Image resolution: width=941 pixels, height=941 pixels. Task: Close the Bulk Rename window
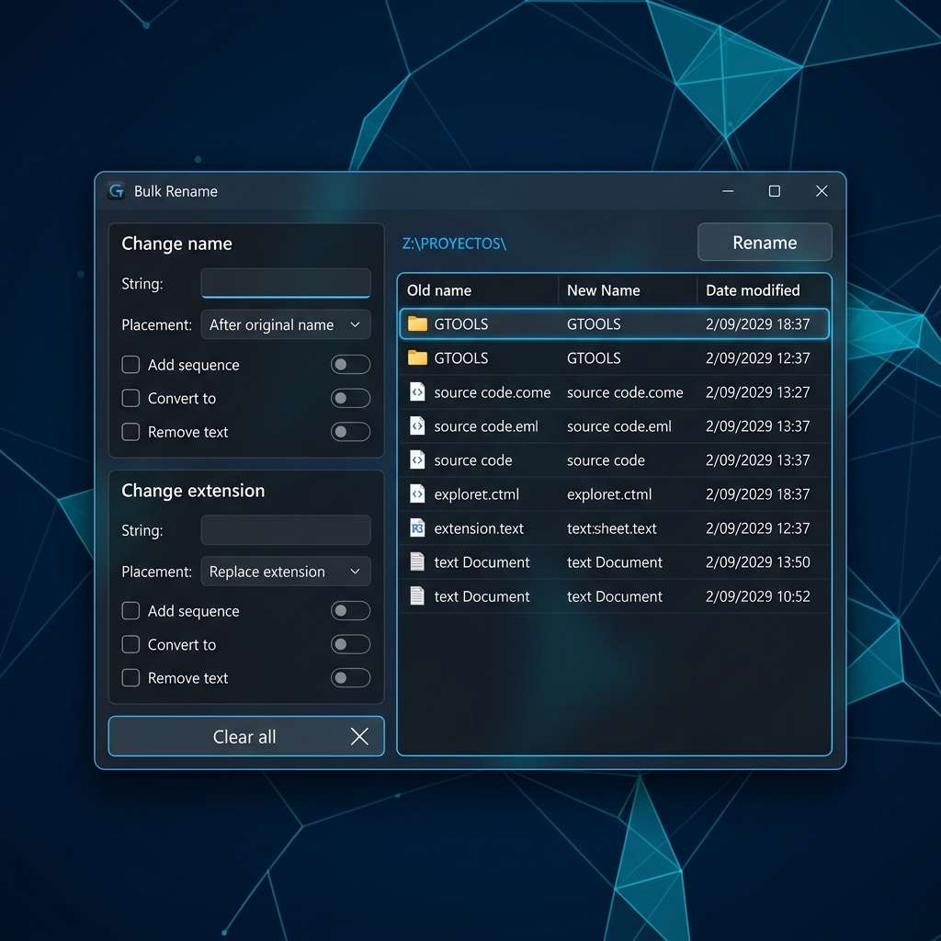(822, 191)
